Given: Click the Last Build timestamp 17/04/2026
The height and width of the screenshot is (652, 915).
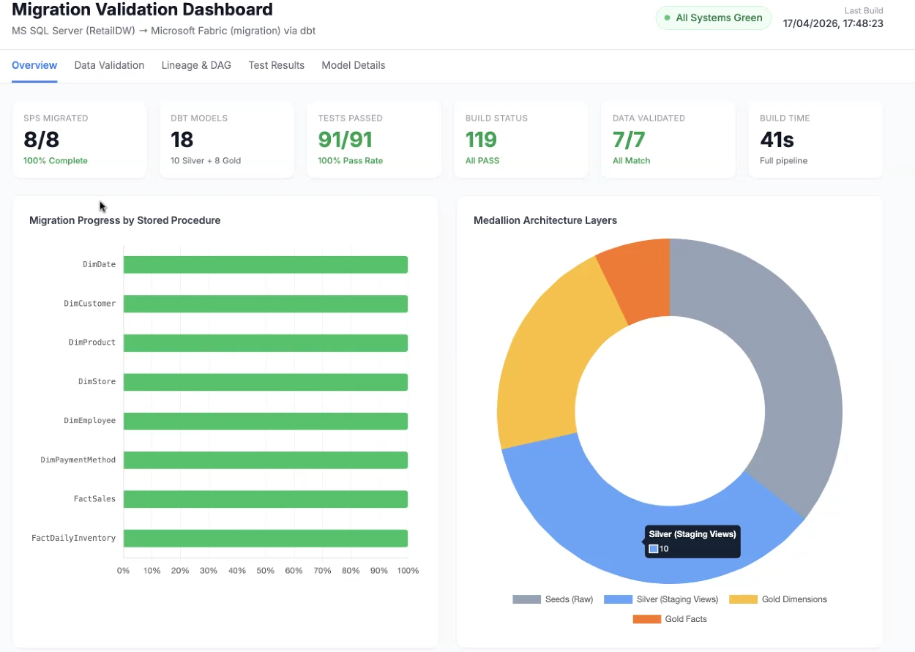Looking at the screenshot, I should point(833,23).
